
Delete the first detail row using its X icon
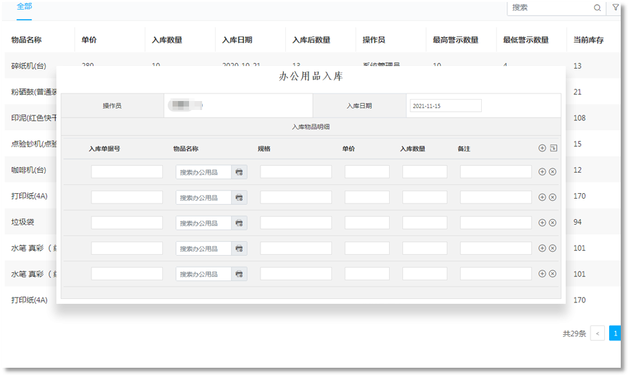[553, 172]
